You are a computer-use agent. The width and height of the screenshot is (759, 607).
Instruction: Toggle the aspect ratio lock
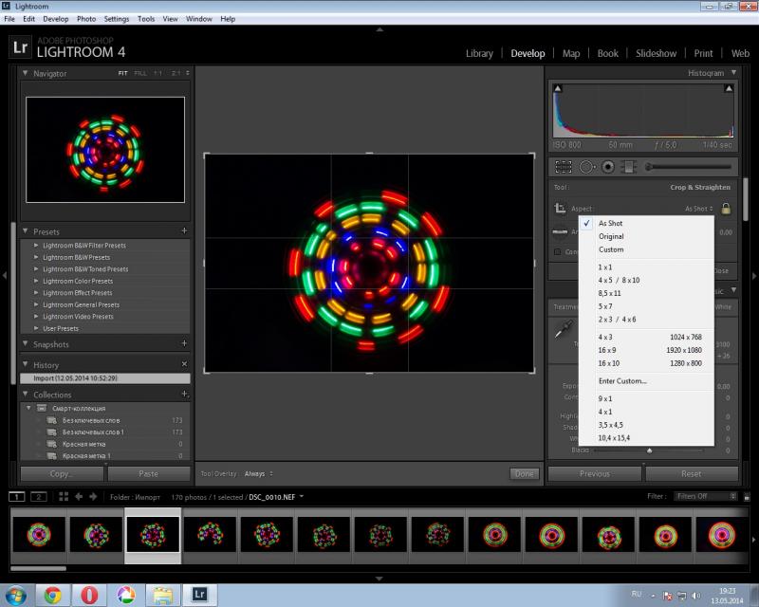pos(726,209)
